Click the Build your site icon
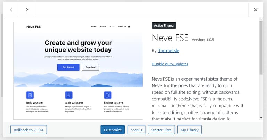This screenshot has width=267, height=140. [30, 95]
